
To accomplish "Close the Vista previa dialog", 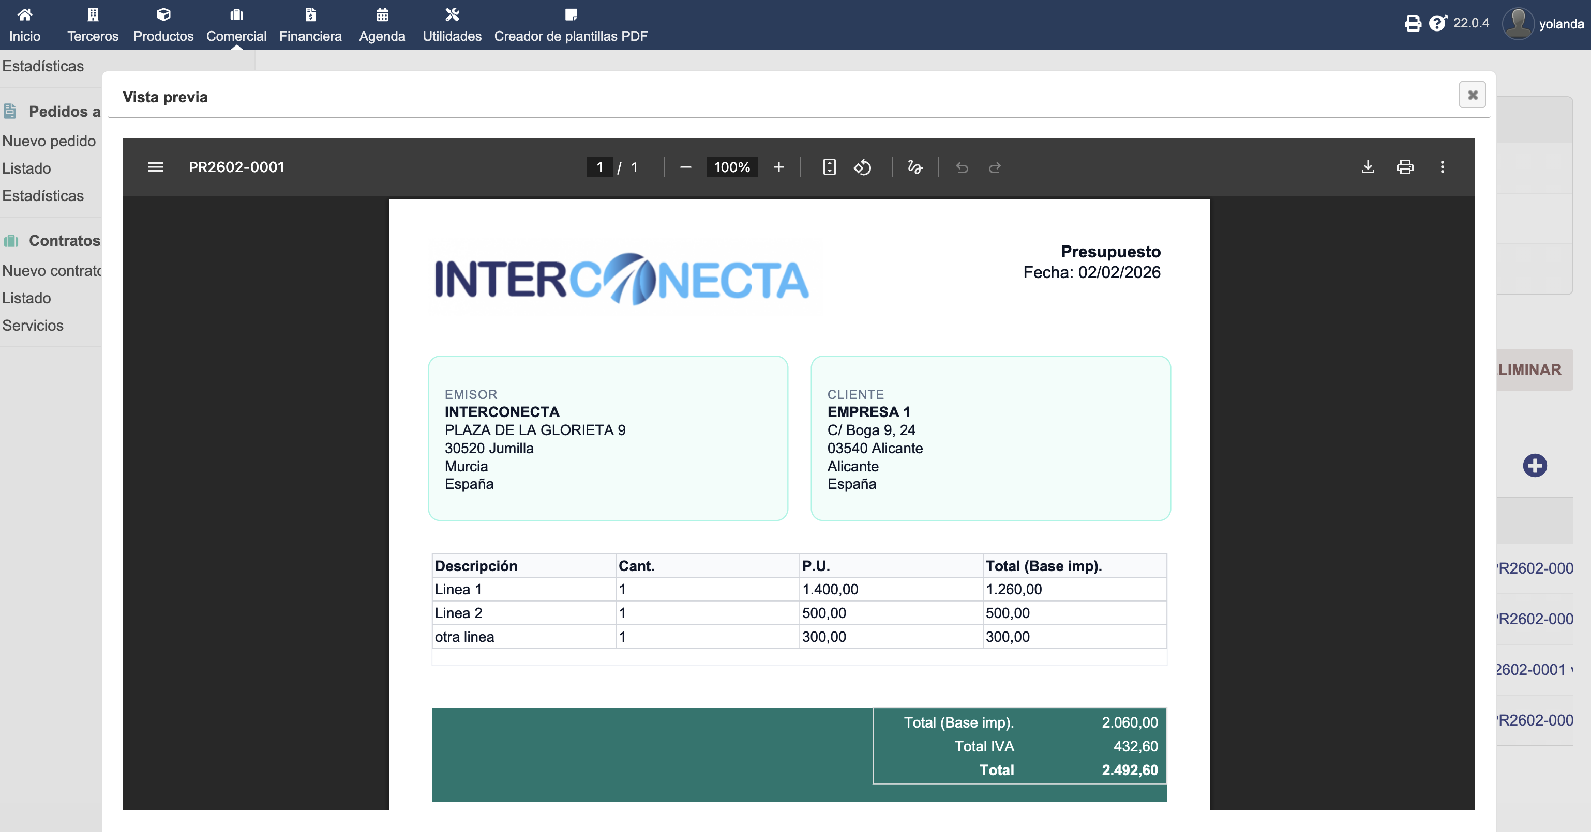I will click(x=1472, y=95).
